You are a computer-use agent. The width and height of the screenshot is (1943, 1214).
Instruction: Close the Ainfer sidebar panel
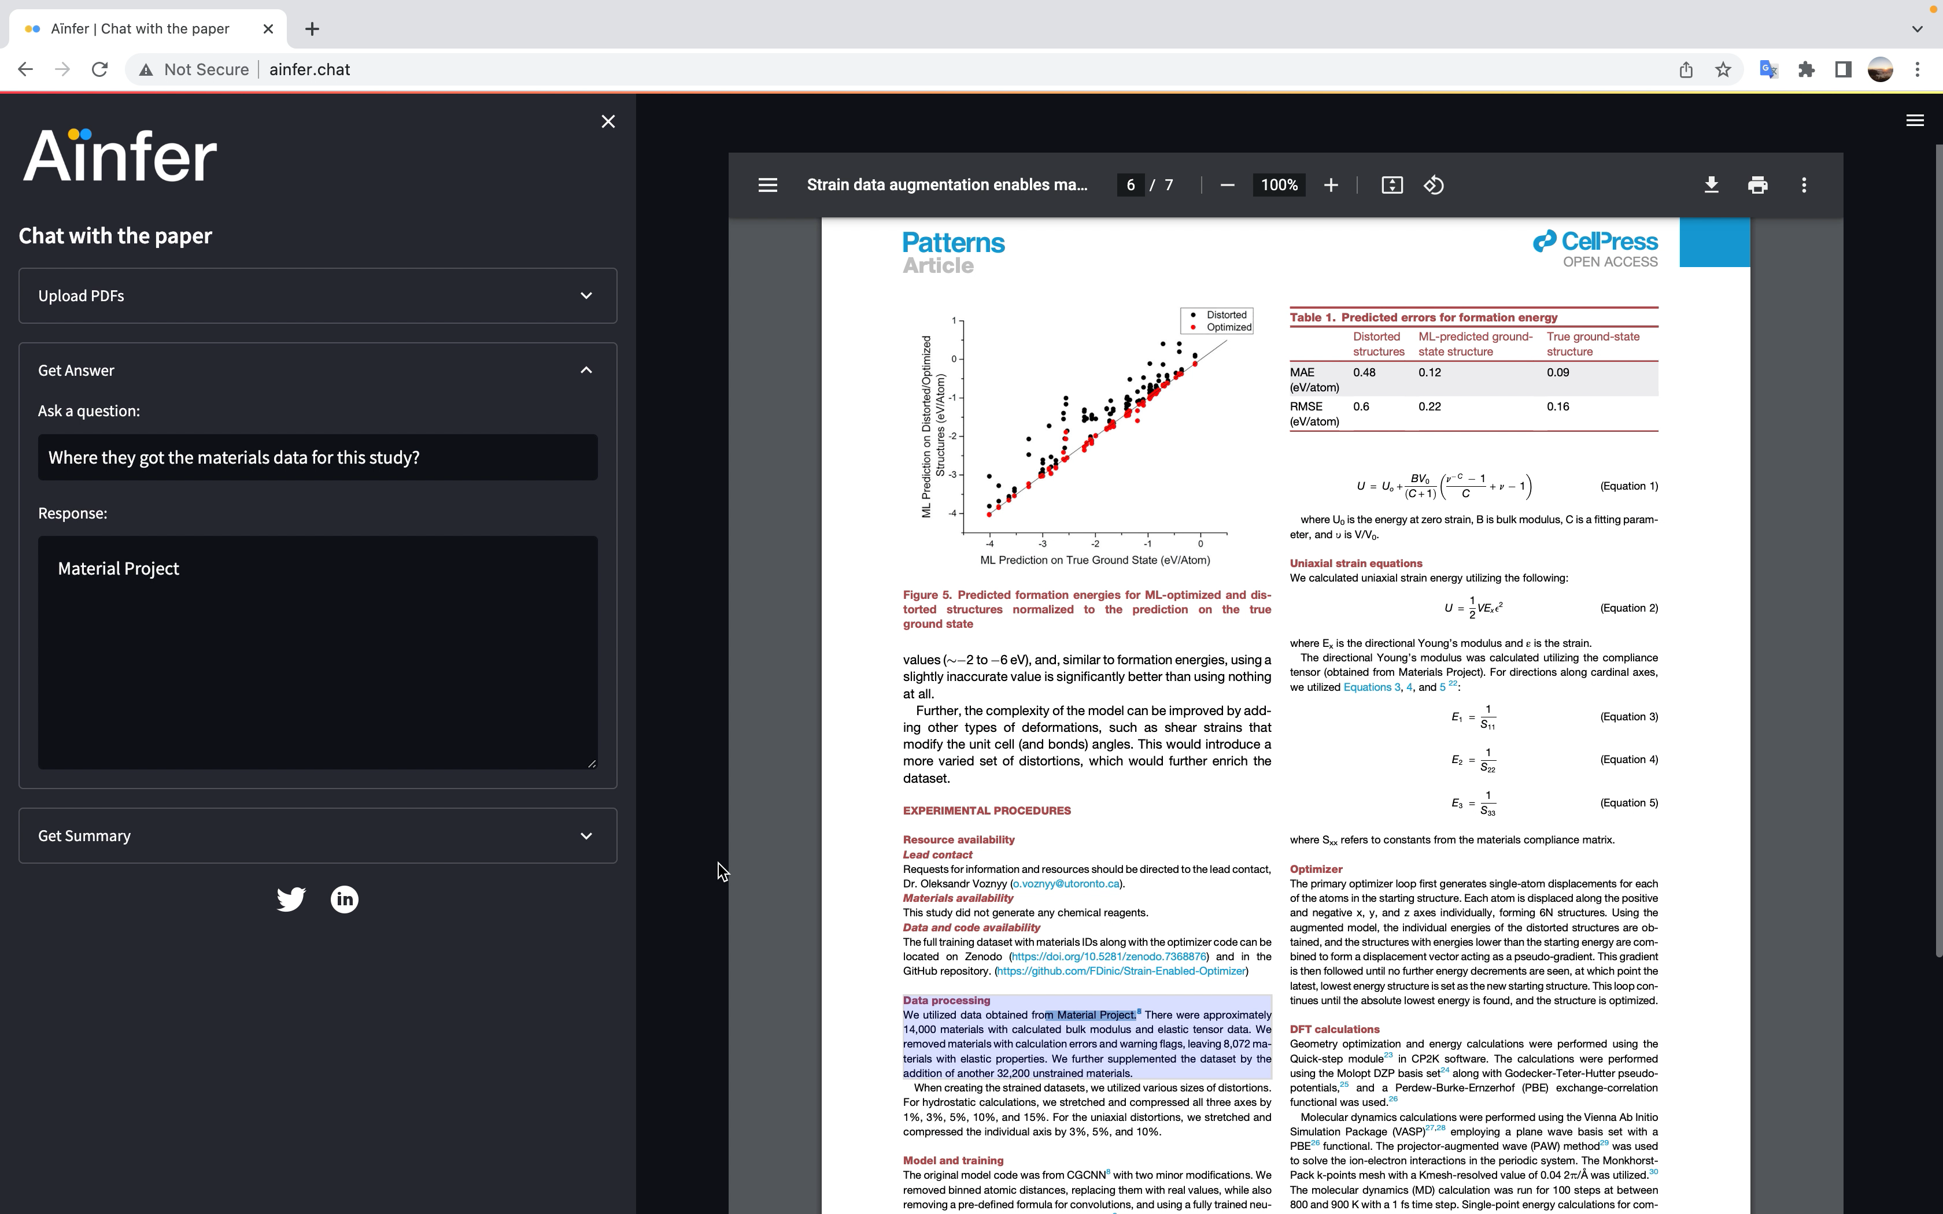608,121
